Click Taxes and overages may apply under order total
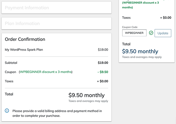 tap(88, 101)
